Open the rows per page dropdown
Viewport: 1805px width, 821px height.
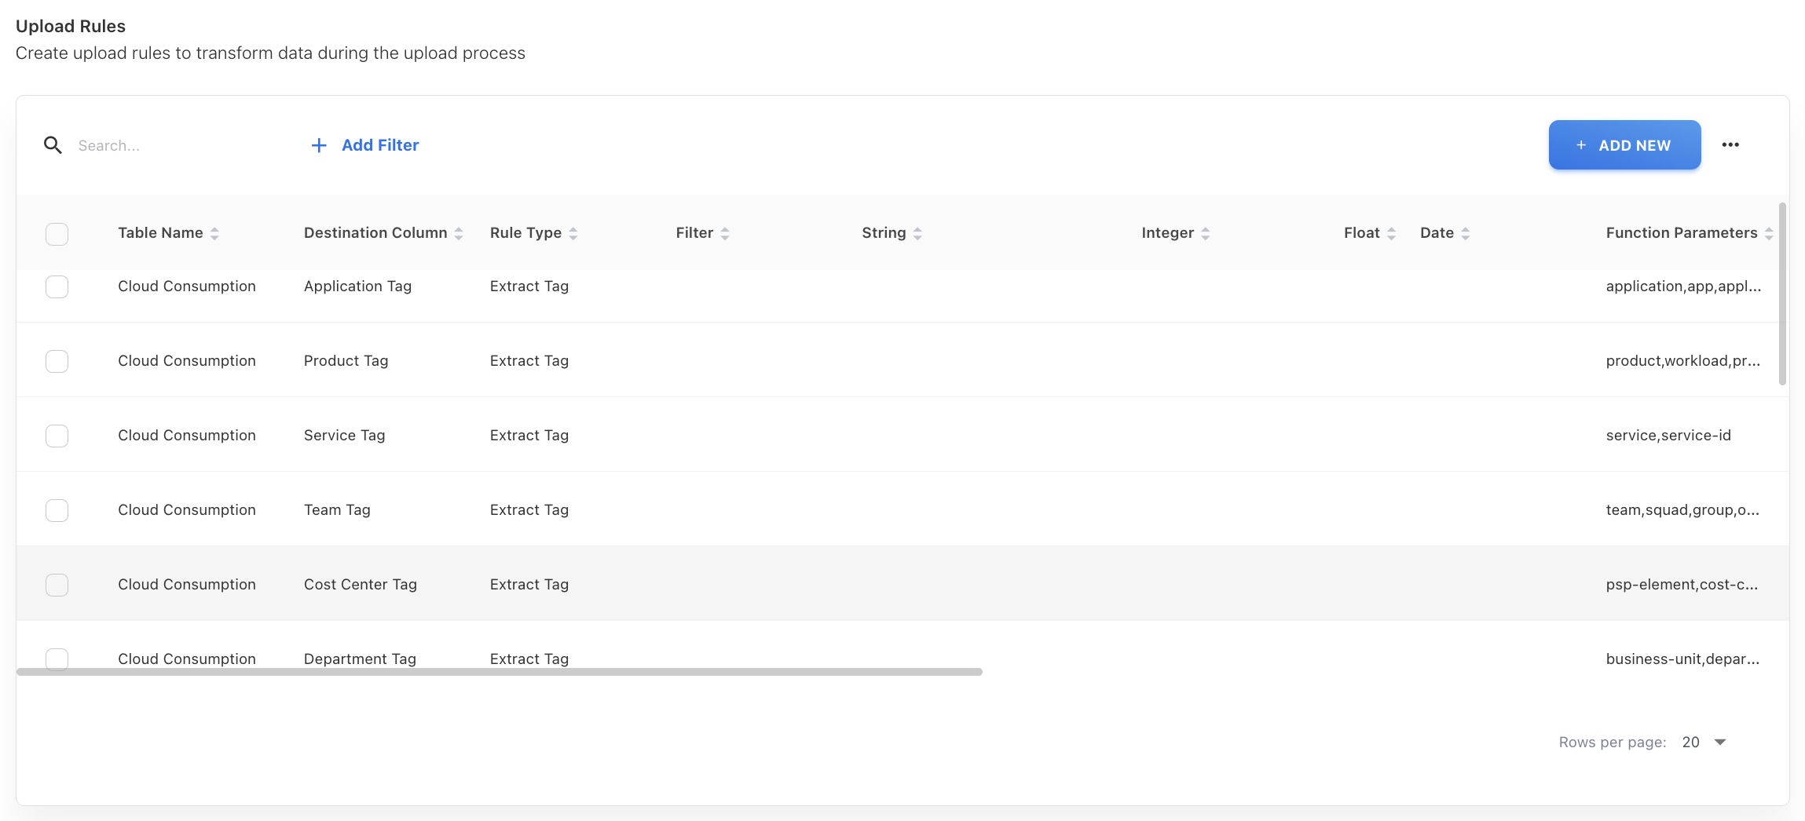point(1704,743)
